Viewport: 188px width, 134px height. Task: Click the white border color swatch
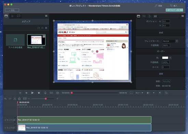(x=165, y=58)
